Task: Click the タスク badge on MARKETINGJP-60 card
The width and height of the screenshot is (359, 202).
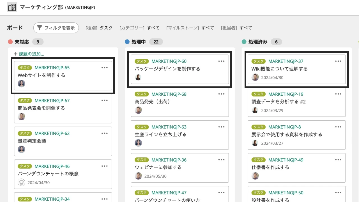Action: coord(141,61)
